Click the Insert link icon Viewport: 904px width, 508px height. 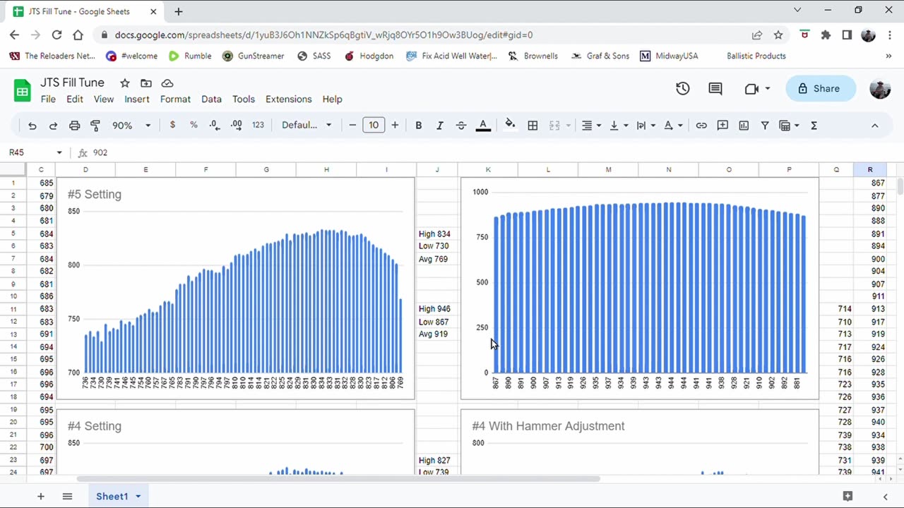(x=701, y=126)
